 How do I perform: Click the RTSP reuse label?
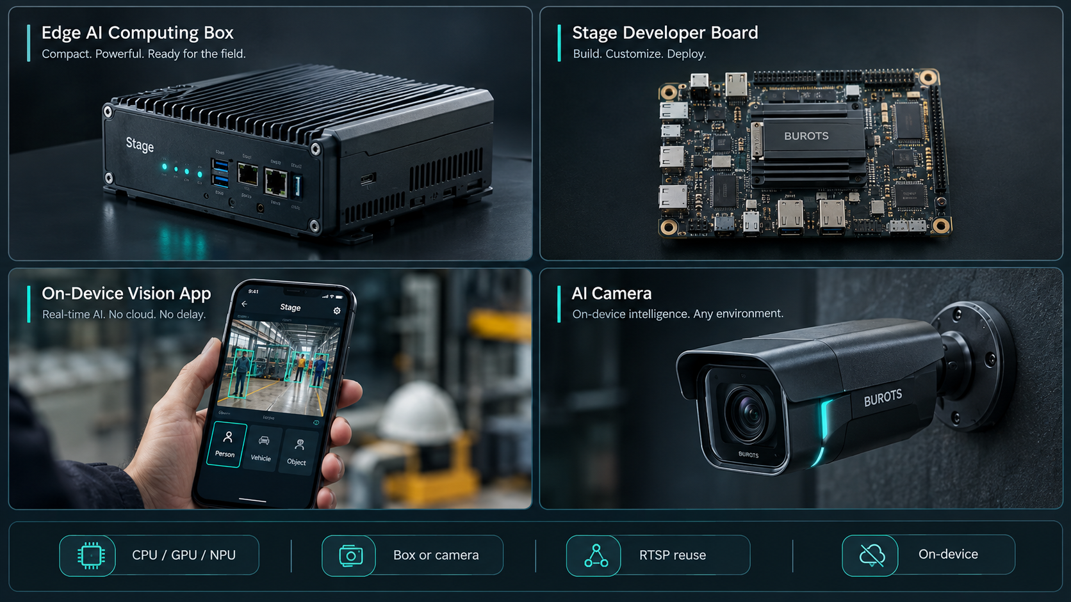tap(673, 555)
